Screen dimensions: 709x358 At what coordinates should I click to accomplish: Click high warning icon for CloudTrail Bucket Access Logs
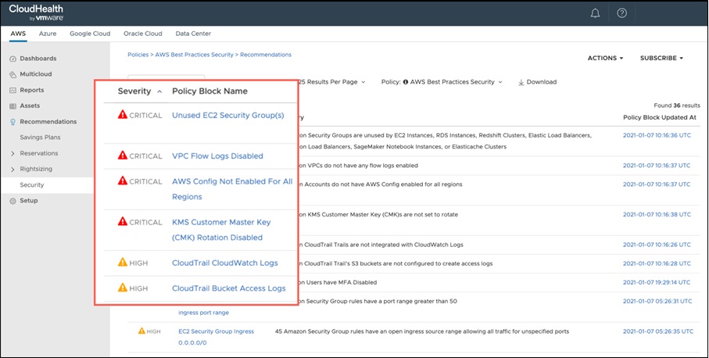tap(123, 288)
